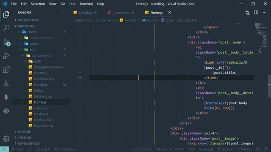Open the Extensions view

tap(6, 70)
